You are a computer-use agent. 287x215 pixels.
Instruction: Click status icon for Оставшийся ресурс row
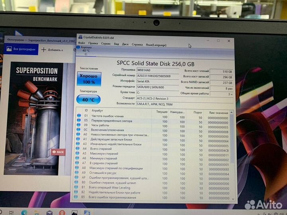[x=78, y=173]
